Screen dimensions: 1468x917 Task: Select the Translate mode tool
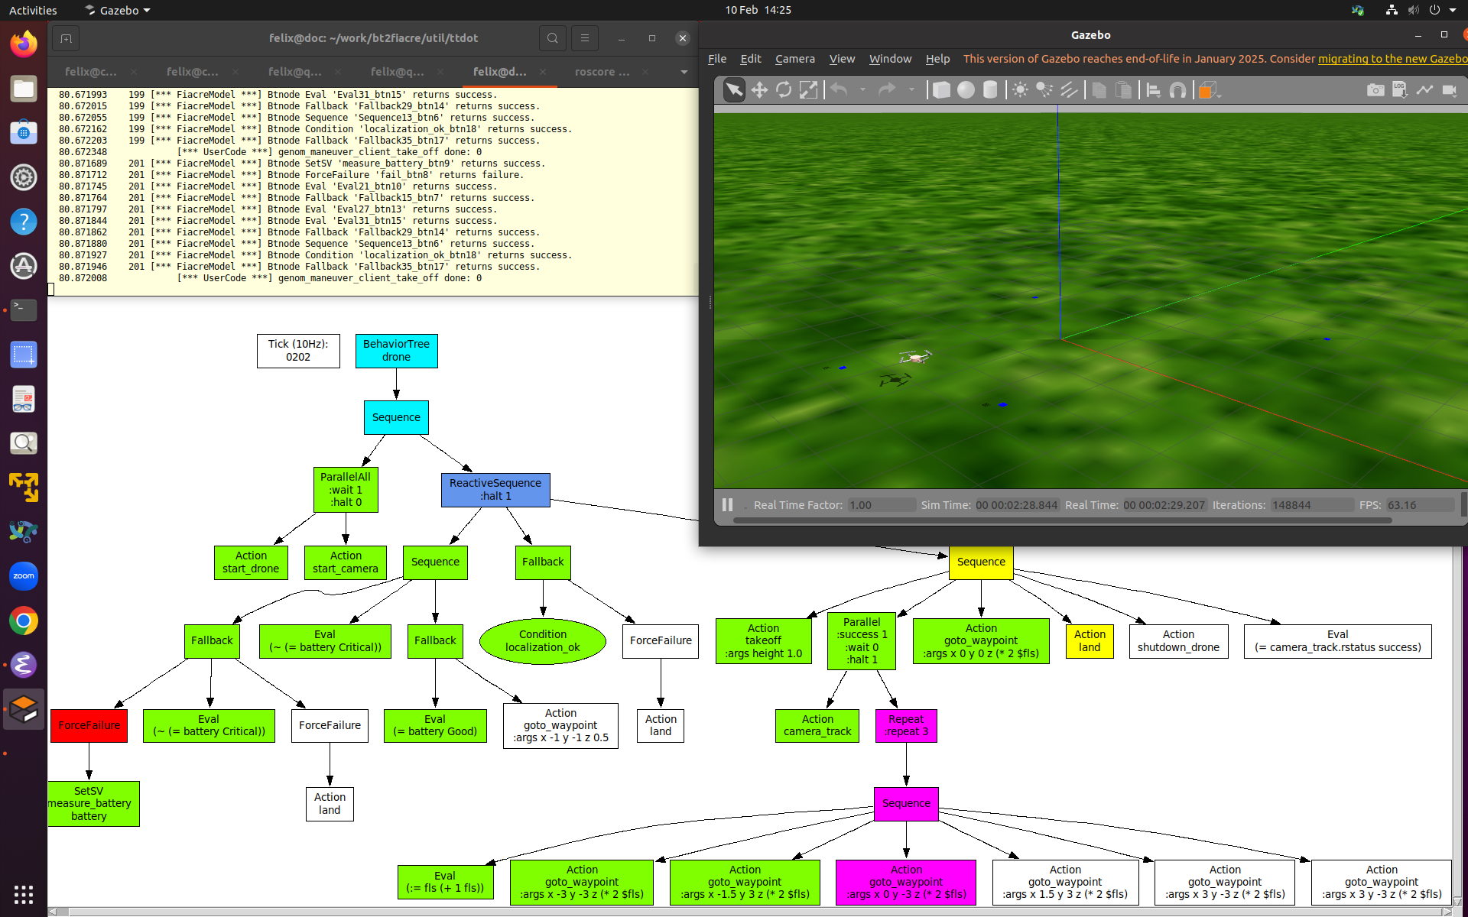click(758, 90)
